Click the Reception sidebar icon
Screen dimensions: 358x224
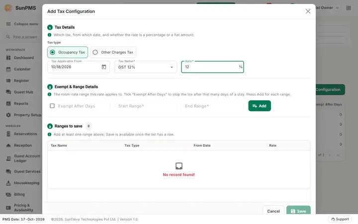[x=8, y=145]
